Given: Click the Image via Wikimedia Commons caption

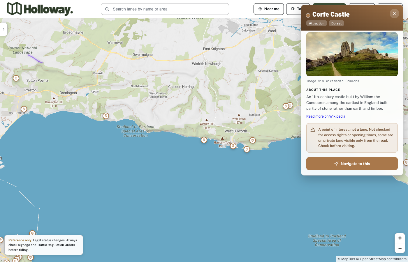Looking at the screenshot, I should tap(333, 81).
